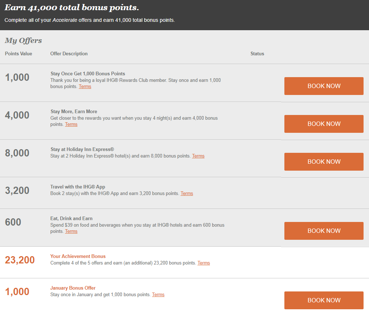This screenshot has height=314, width=369.
Task: Click the Status column header
Action: 257,54
